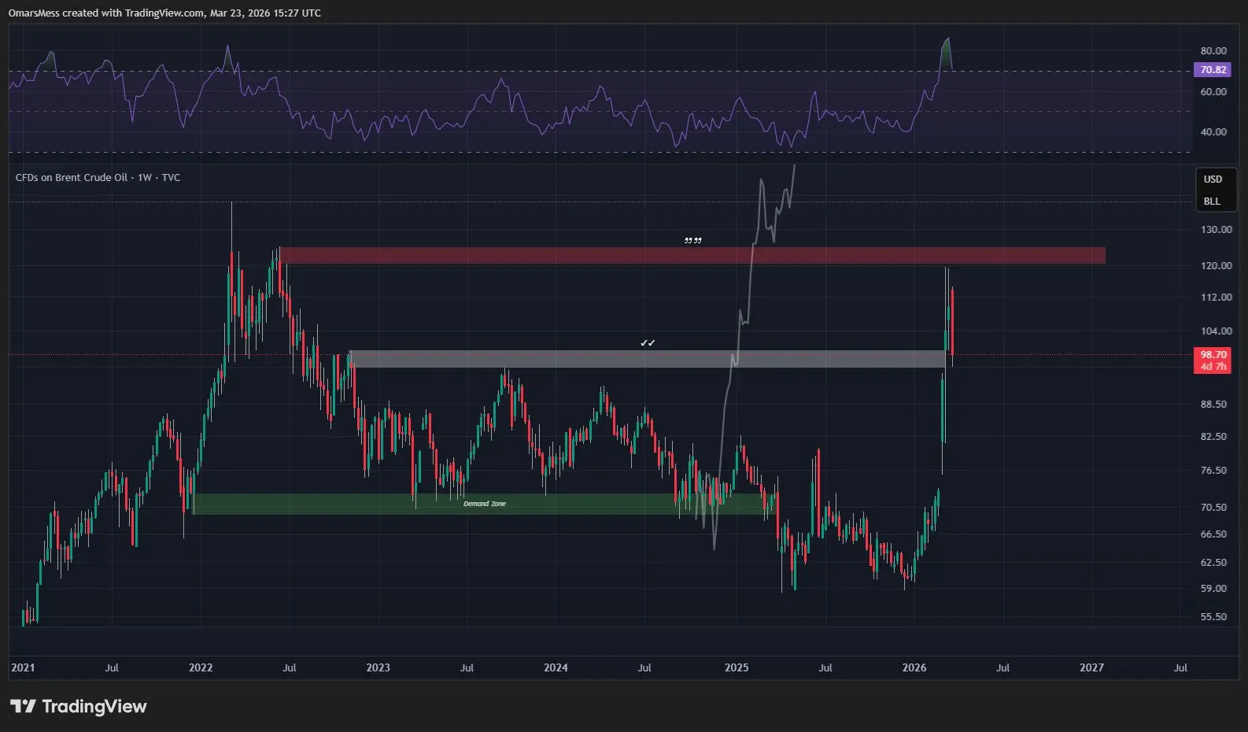Click the 120.00 price axis label
The image size is (1248, 732).
click(1216, 266)
